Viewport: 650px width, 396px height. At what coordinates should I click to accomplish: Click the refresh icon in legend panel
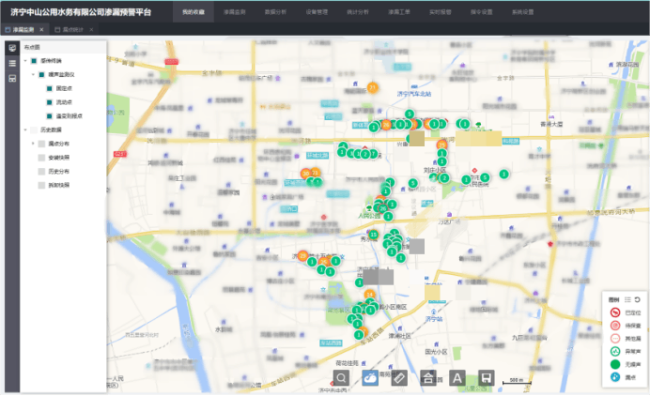pyautogui.click(x=638, y=299)
